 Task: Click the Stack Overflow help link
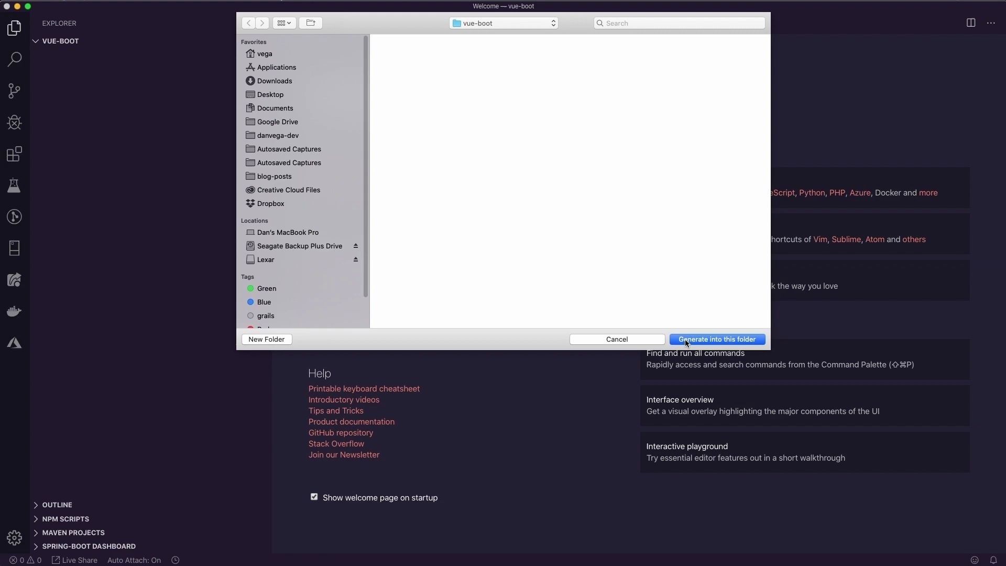pos(336,443)
